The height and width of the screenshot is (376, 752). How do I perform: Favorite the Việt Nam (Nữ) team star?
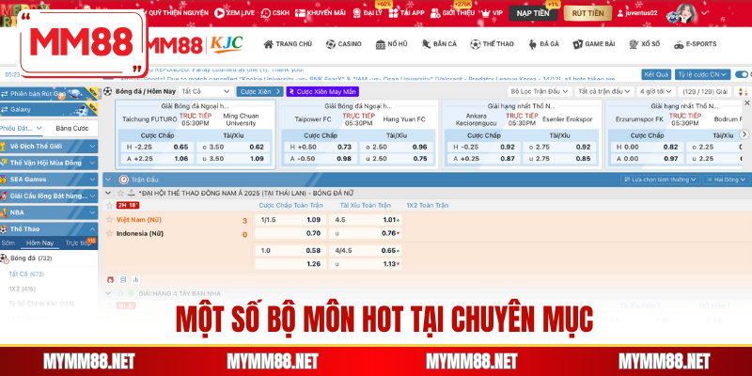[109, 220]
